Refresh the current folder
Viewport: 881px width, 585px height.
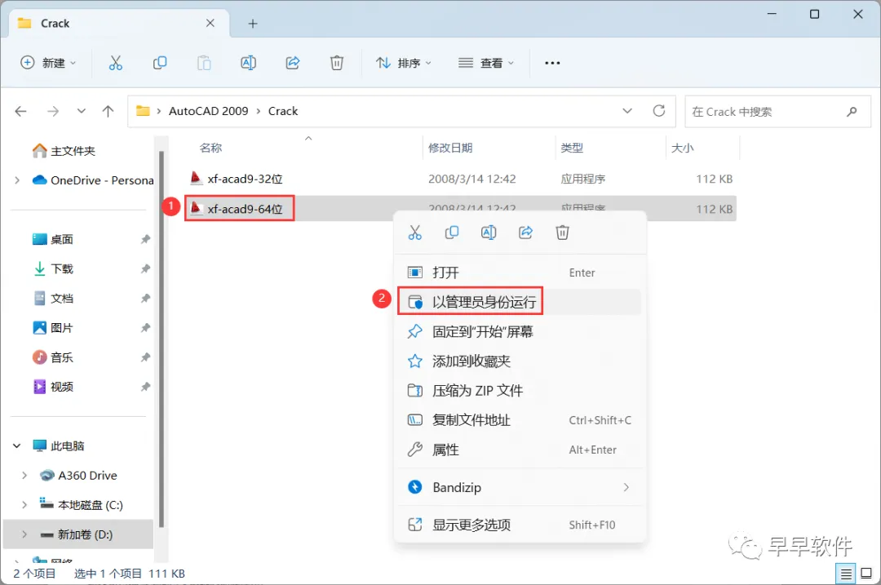point(659,111)
